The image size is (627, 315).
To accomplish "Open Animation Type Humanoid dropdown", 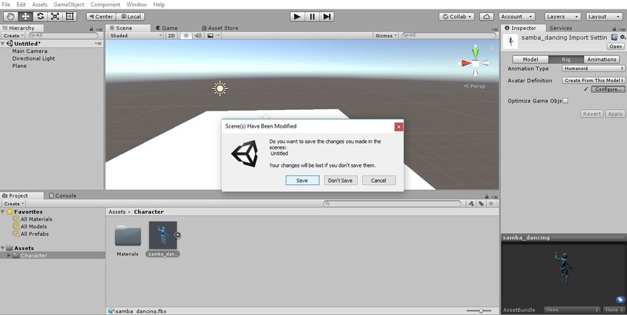I will click(593, 69).
